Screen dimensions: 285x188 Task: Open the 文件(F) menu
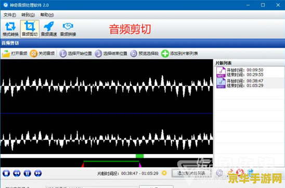10,15
